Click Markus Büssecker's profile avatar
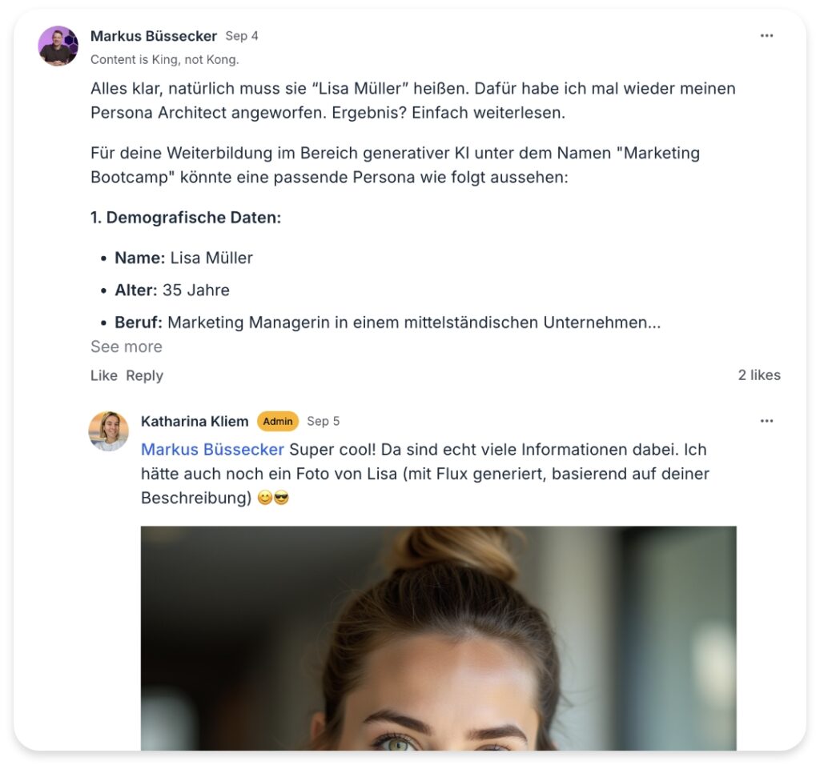This screenshot has width=820, height=769. coord(58,46)
